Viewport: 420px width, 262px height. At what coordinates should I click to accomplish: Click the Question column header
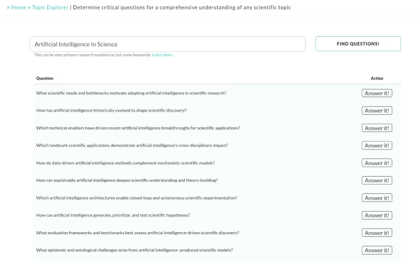[x=45, y=78]
